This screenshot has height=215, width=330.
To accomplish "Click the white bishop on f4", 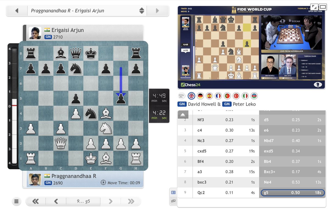I will tap(106, 113).
